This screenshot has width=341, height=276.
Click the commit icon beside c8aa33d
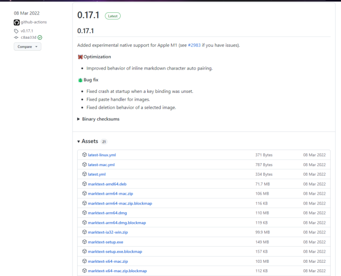coord(16,37)
